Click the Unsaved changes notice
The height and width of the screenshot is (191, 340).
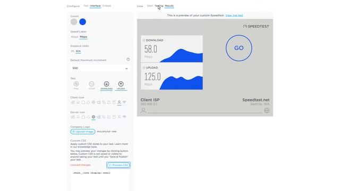80,165
